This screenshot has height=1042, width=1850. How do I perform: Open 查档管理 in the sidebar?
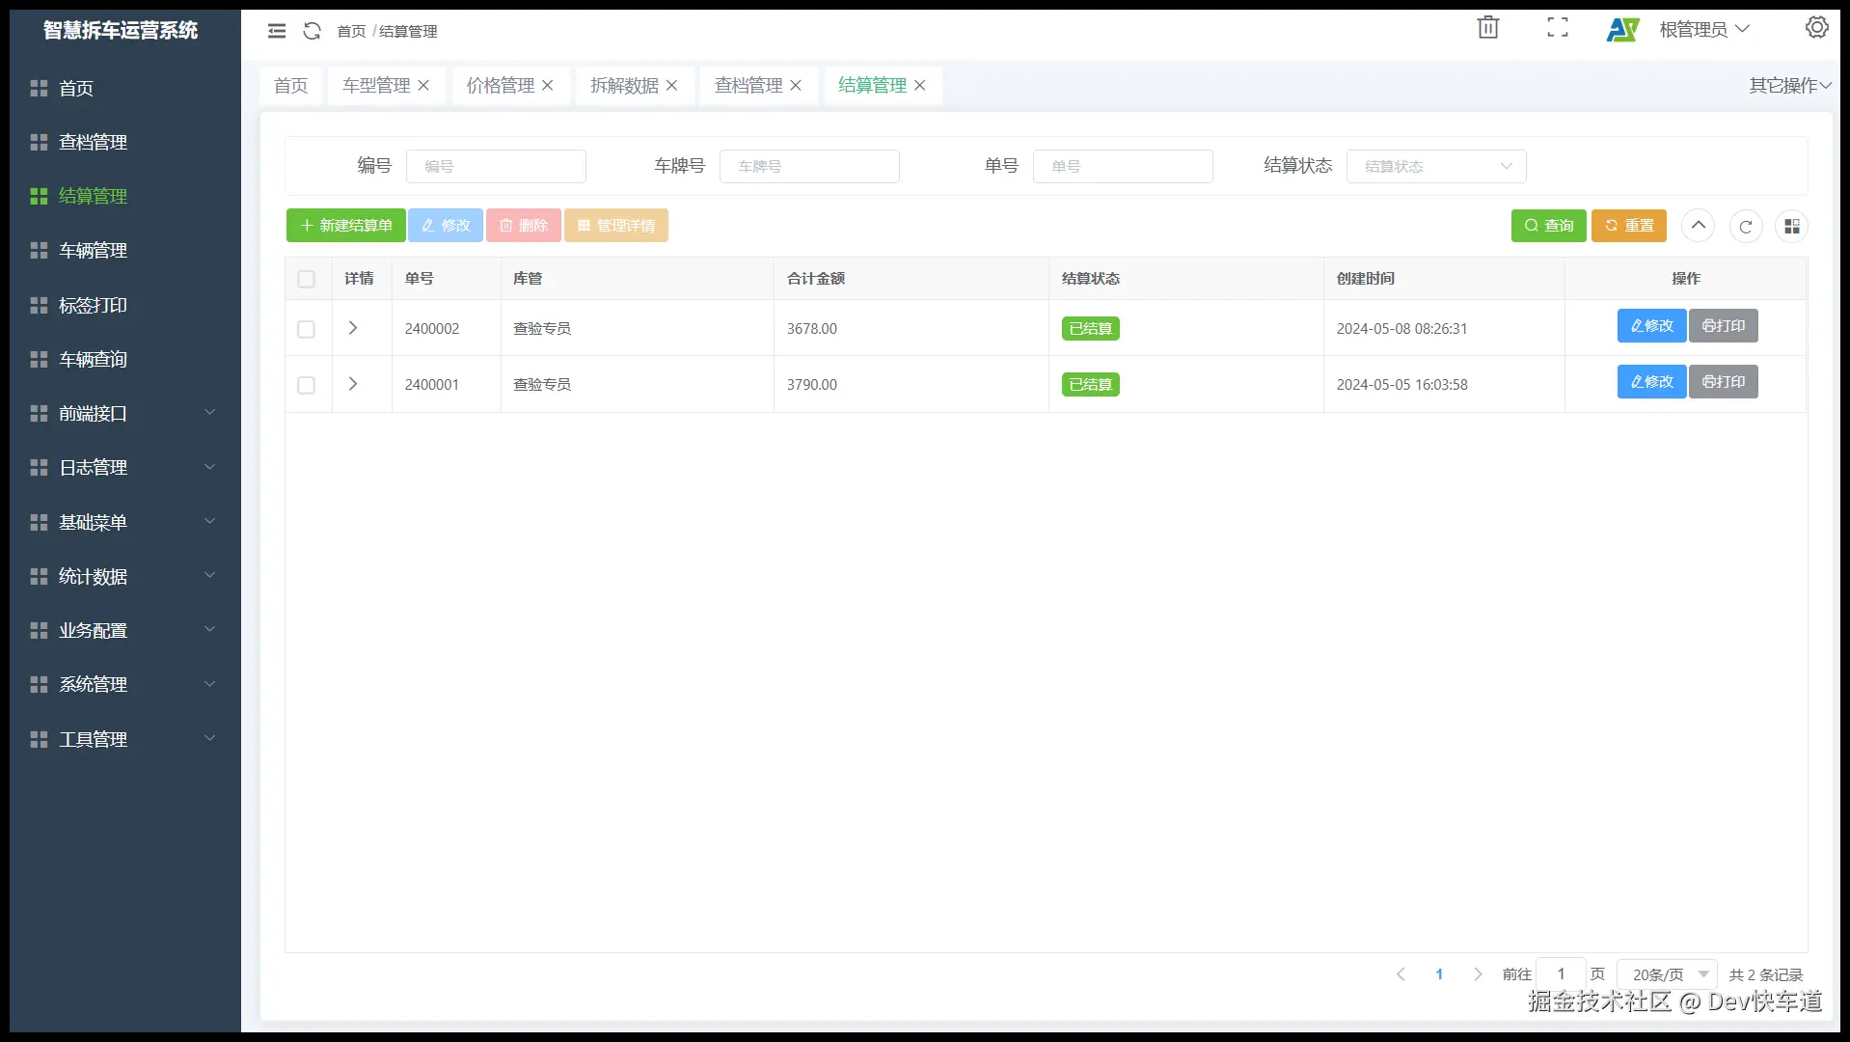pos(125,142)
